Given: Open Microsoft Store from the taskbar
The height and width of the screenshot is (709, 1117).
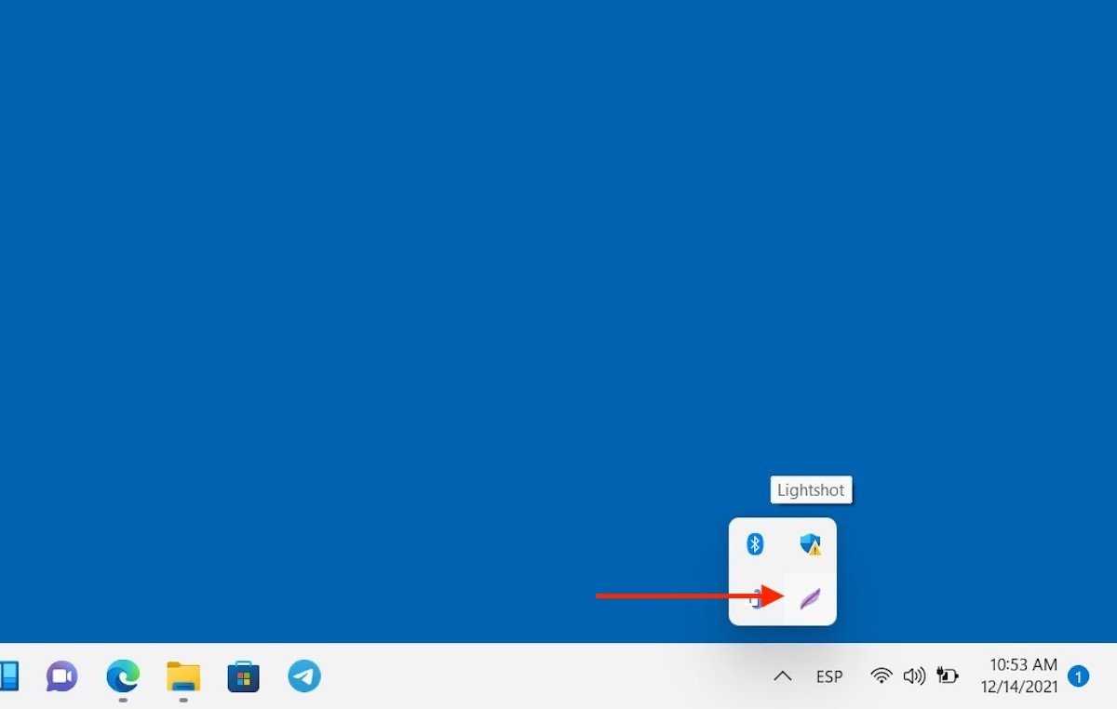Looking at the screenshot, I should (244, 676).
